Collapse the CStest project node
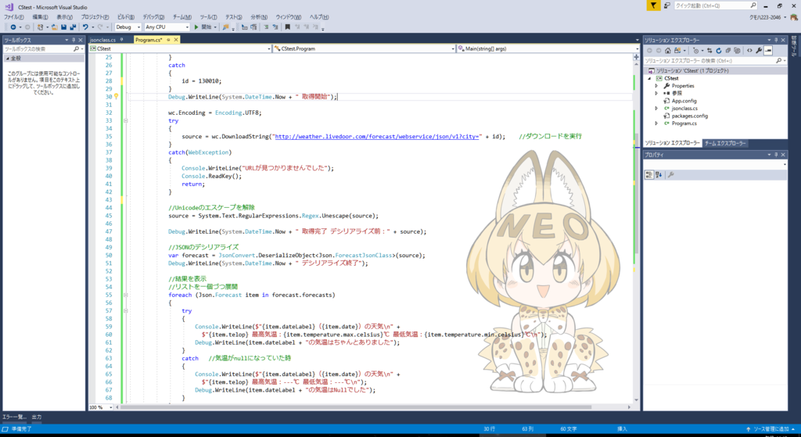The image size is (801, 437). (650, 79)
